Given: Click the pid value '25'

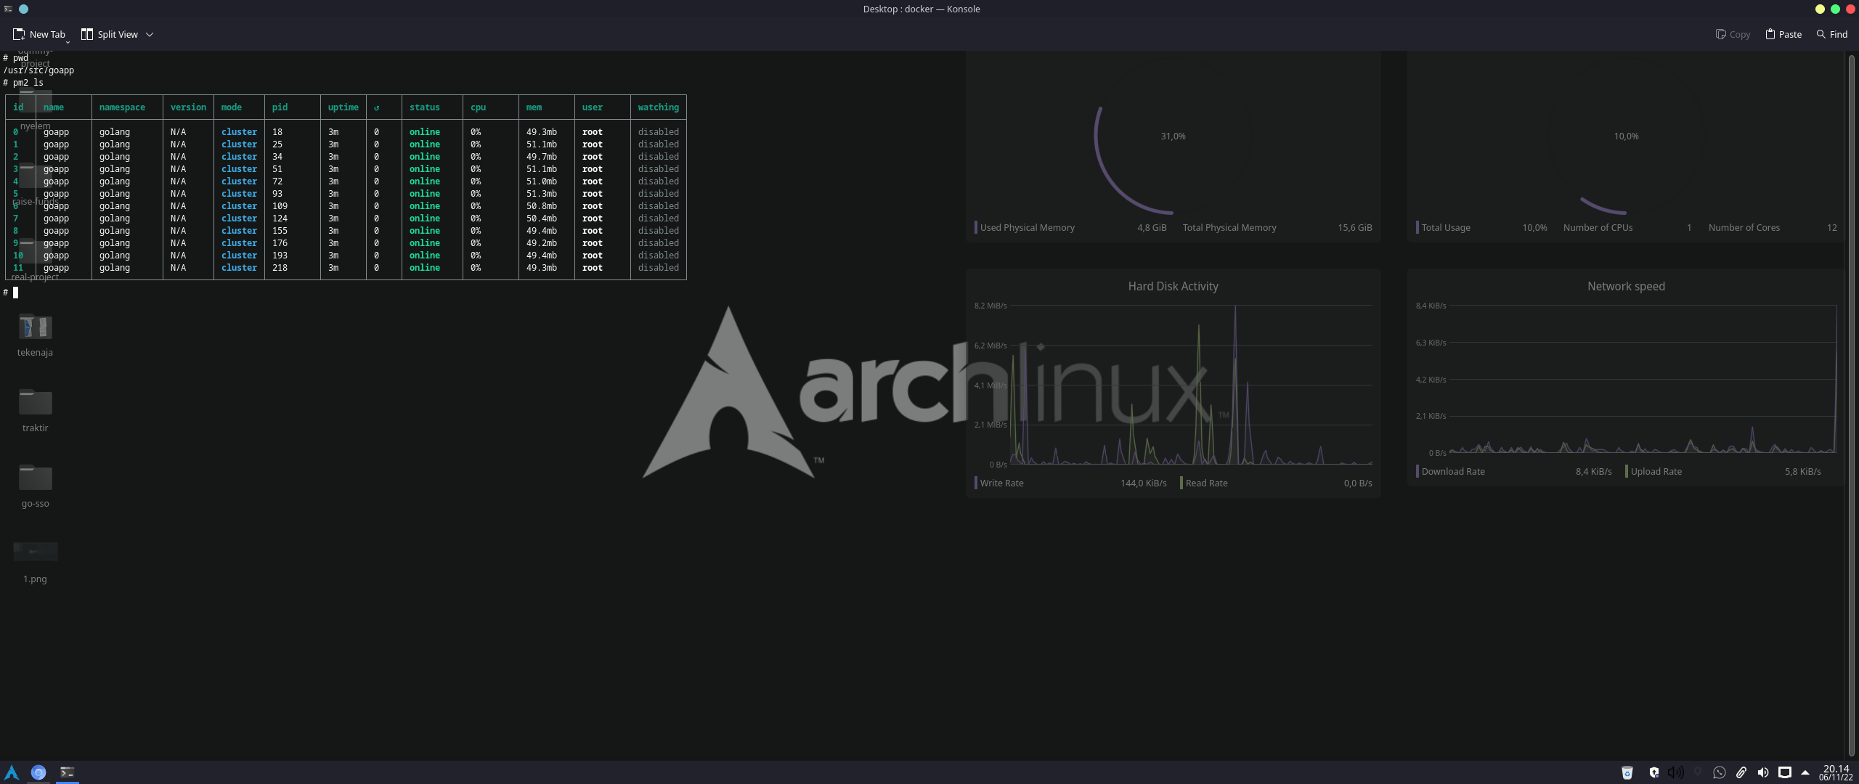Looking at the screenshot, I should click(x=277, y=144).
